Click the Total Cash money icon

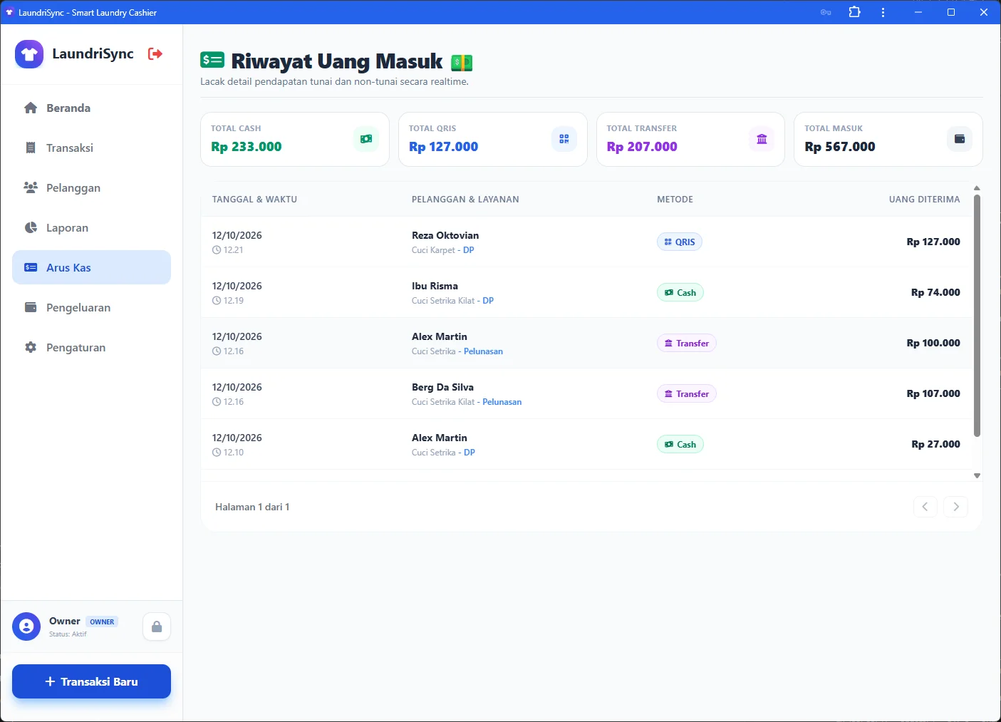[366, 139]
